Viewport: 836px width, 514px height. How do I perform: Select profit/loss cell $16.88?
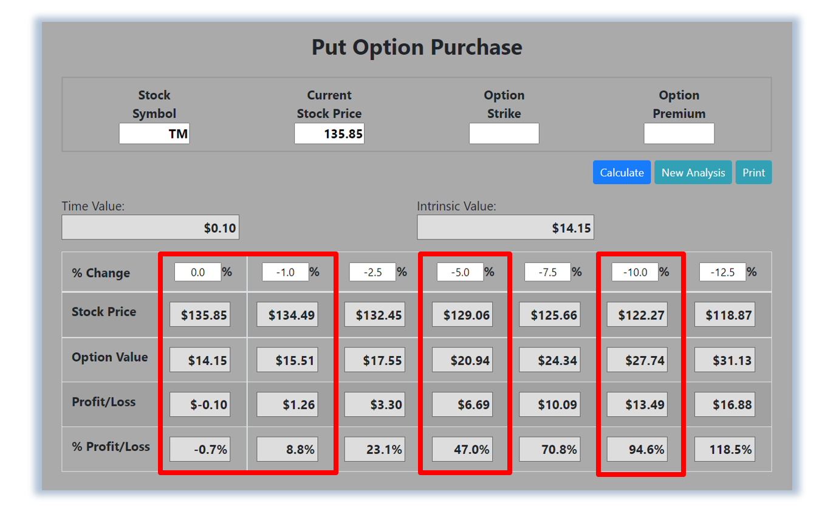[x=725, y=405]
